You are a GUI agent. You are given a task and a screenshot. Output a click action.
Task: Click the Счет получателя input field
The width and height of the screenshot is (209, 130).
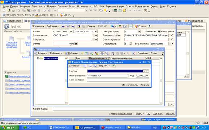tap(146, 40)
